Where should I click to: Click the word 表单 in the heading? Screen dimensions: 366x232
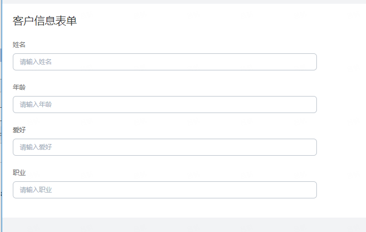point(66,21)
